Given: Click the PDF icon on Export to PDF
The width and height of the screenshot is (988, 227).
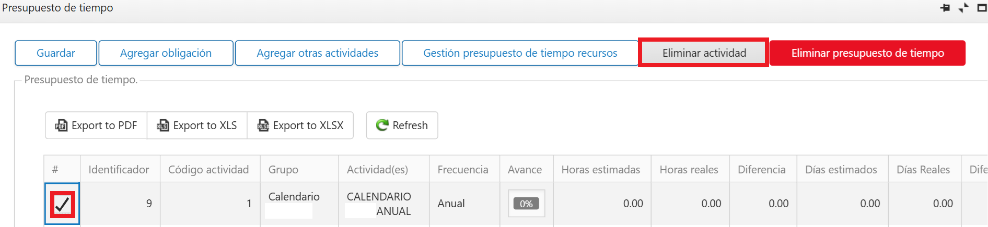Looking at the screenshot, I should [x=61, y=125].
